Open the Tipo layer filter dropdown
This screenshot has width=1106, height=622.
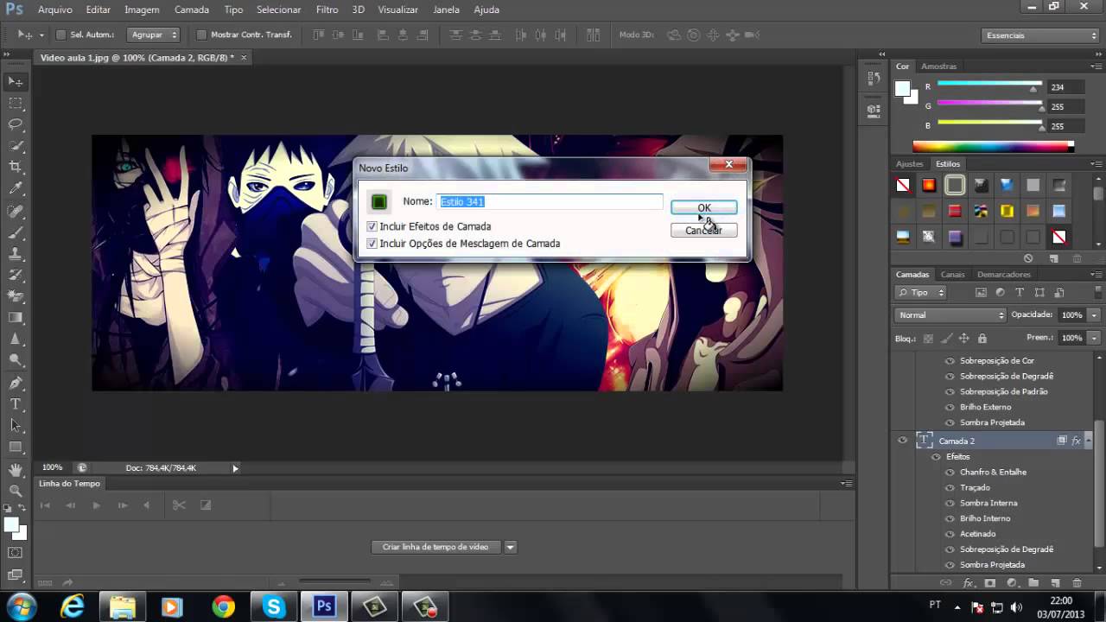click(x=920, y=293)
